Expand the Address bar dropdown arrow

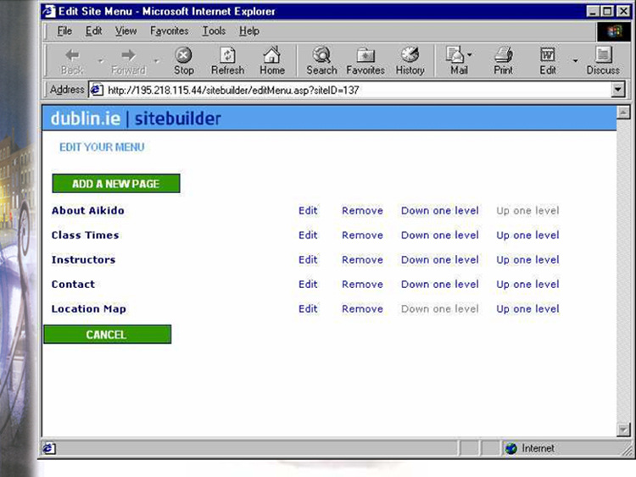(617, 90)
